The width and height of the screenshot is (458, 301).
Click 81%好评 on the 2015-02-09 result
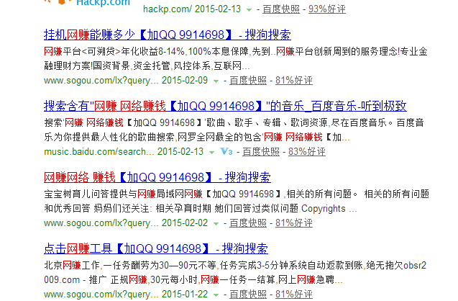click(294, 81)
